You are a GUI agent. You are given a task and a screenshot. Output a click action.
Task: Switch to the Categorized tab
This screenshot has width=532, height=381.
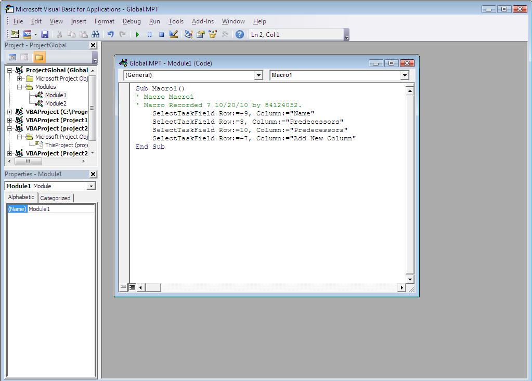[x=55, y=198]
